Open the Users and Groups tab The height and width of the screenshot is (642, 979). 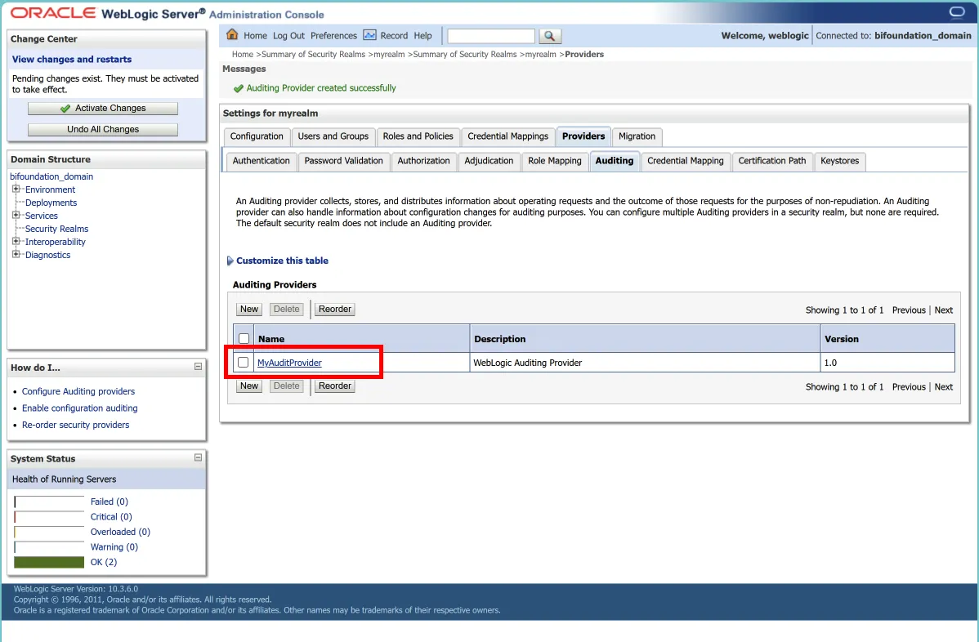[x=333, y=136]
